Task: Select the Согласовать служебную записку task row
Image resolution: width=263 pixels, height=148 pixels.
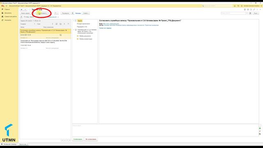Action: (x=45, y=34)
